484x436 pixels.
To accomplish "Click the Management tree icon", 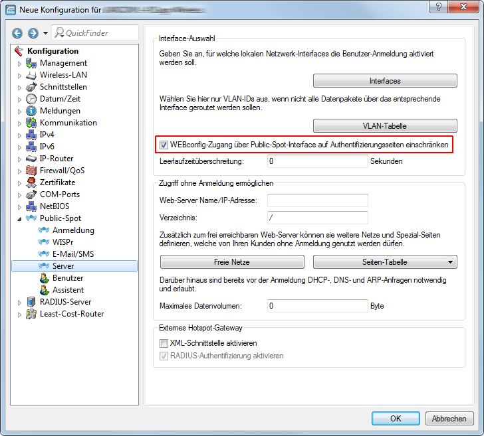I will (31, 63).
